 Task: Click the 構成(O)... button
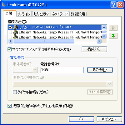[94, 49]
